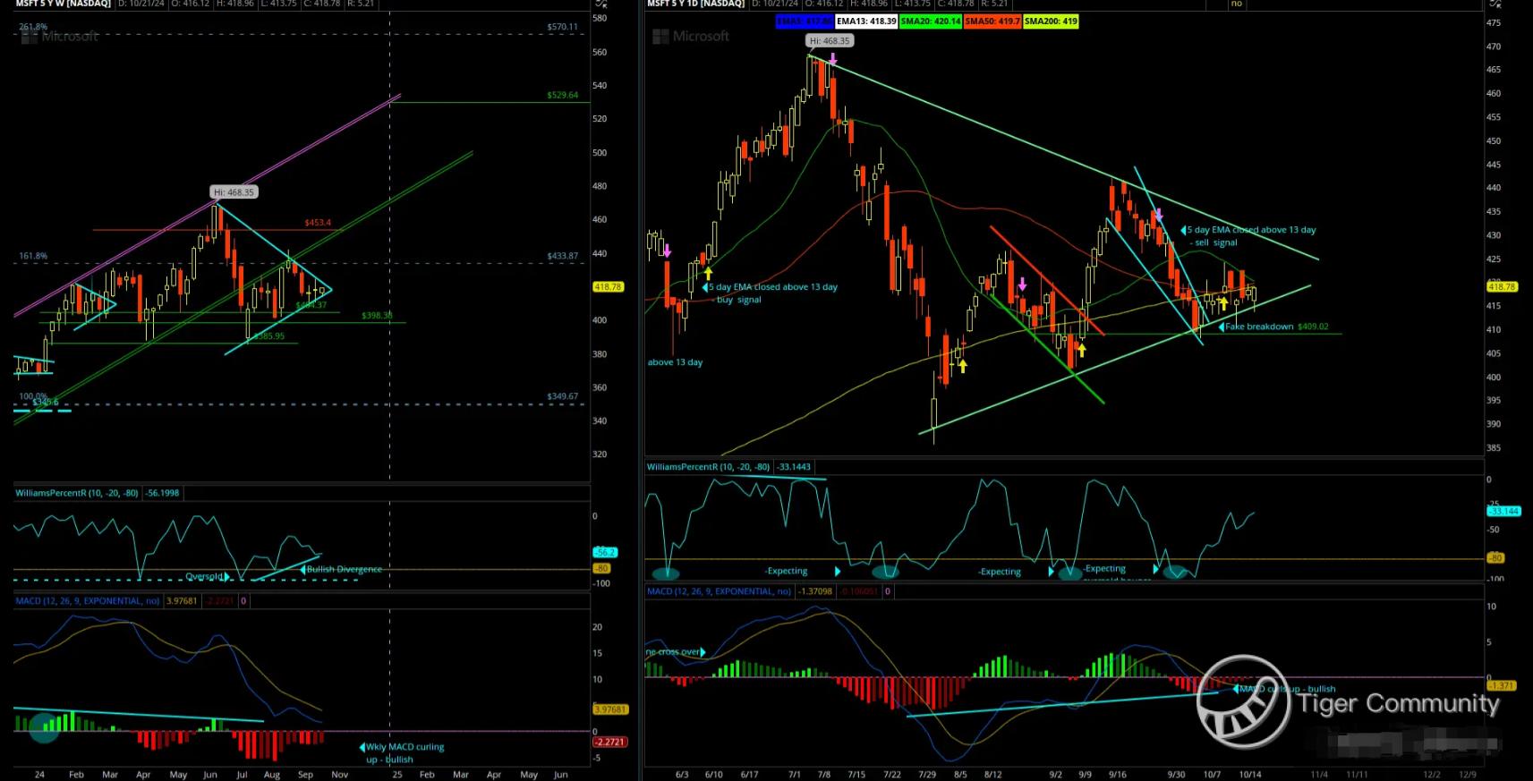Click the daily chart's D: 10/21/24 date field
The height and width of the screenshot is (781, 1533).
coord(778,4)
